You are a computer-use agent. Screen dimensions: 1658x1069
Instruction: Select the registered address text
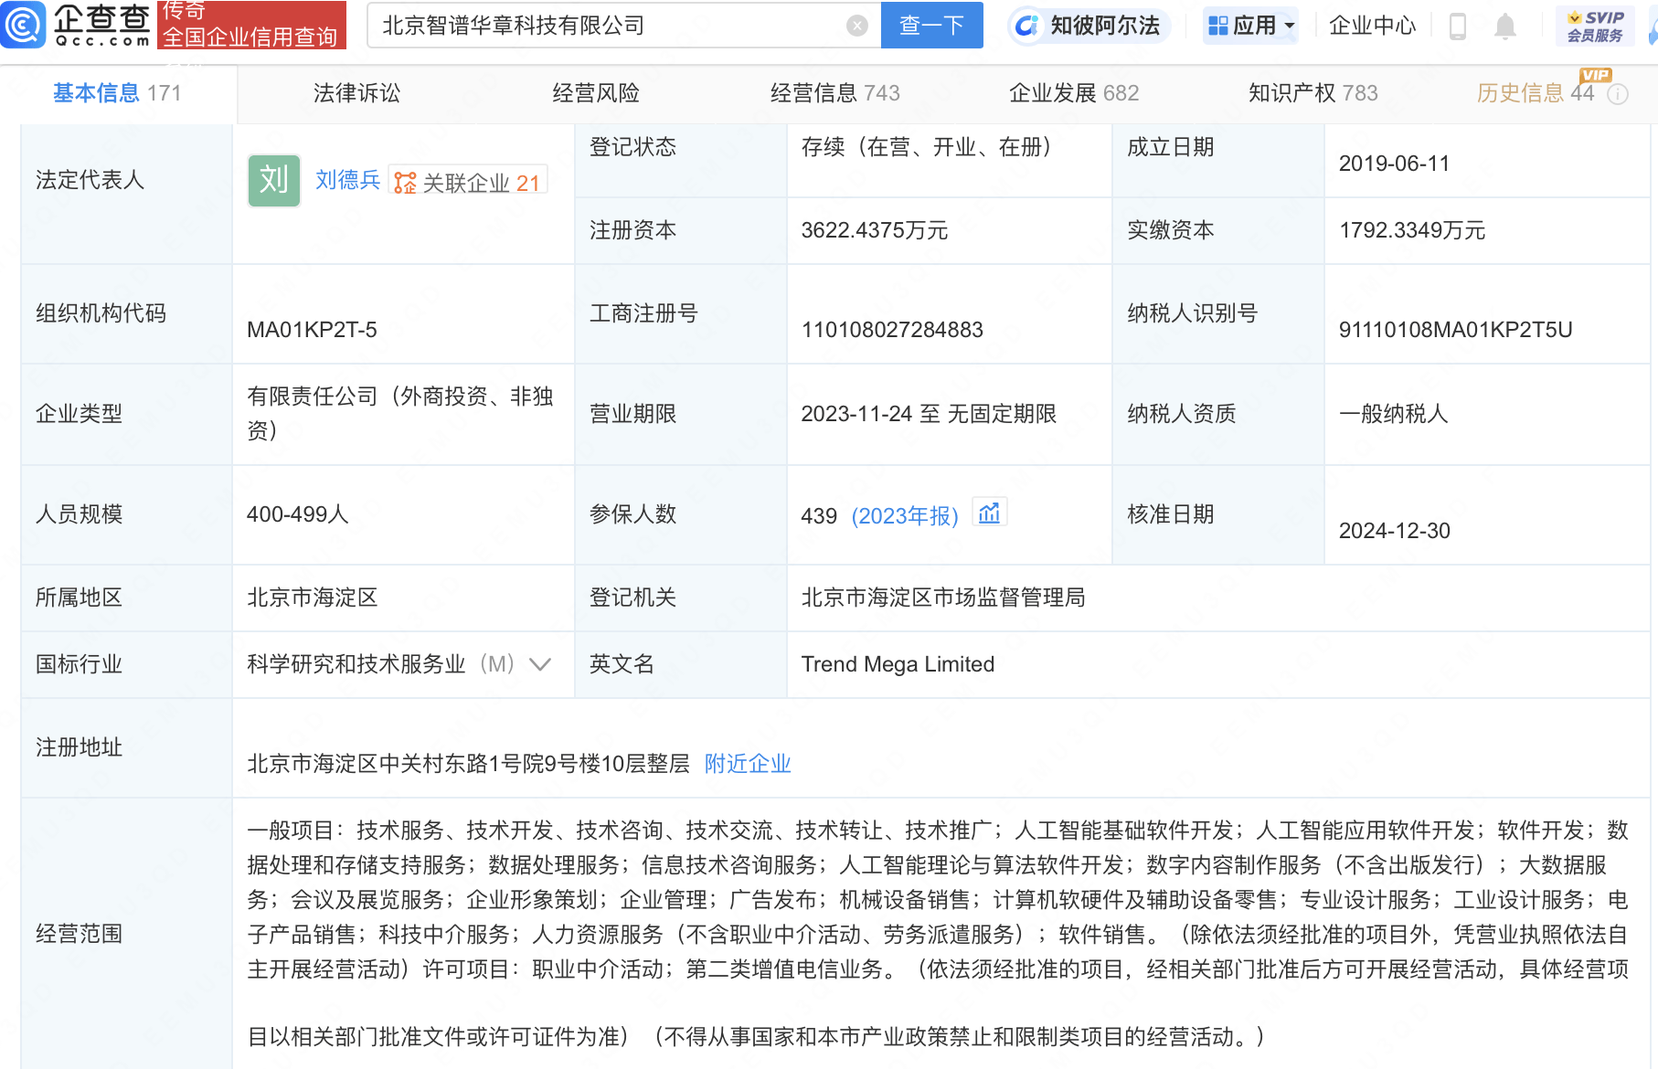tap(468, 764)
